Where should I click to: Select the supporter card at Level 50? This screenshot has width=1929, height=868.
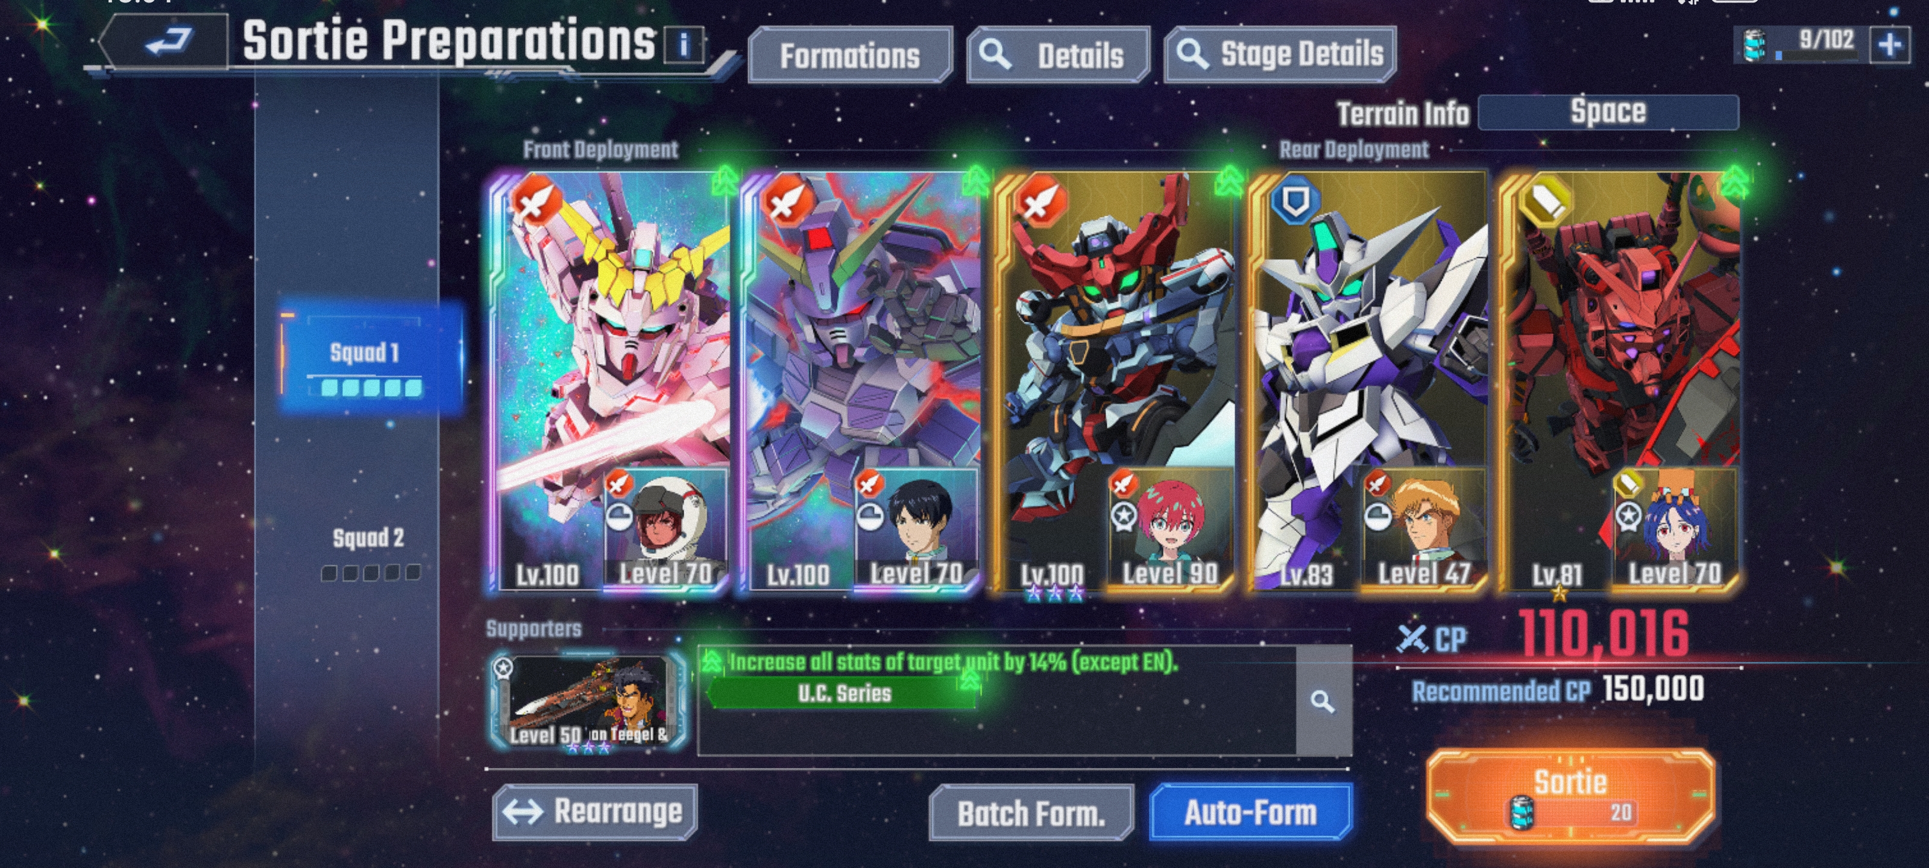pos(588,702)
